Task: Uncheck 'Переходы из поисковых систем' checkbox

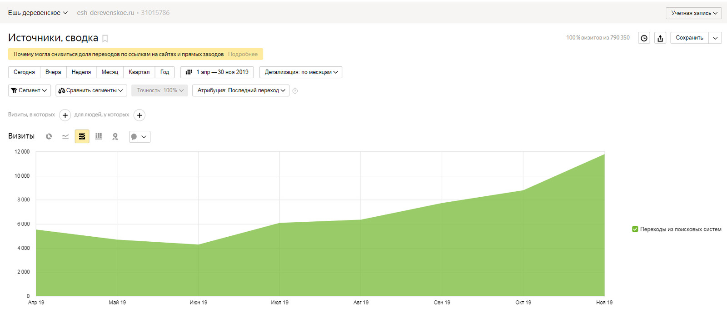Action: pos(635,229)
